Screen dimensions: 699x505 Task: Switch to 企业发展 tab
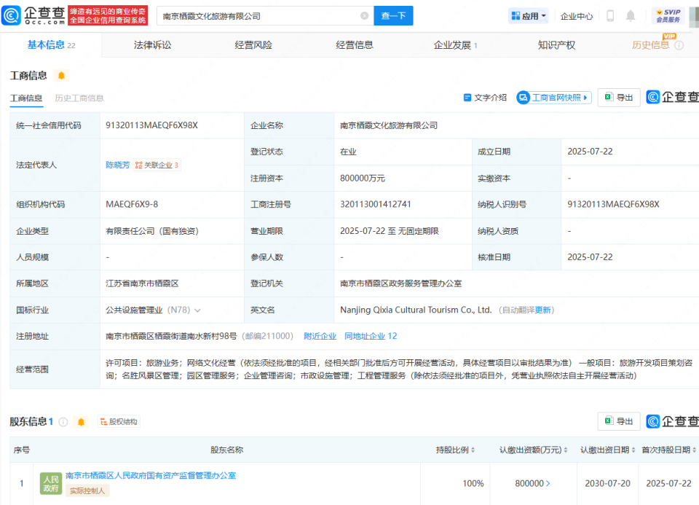point(455,45)
